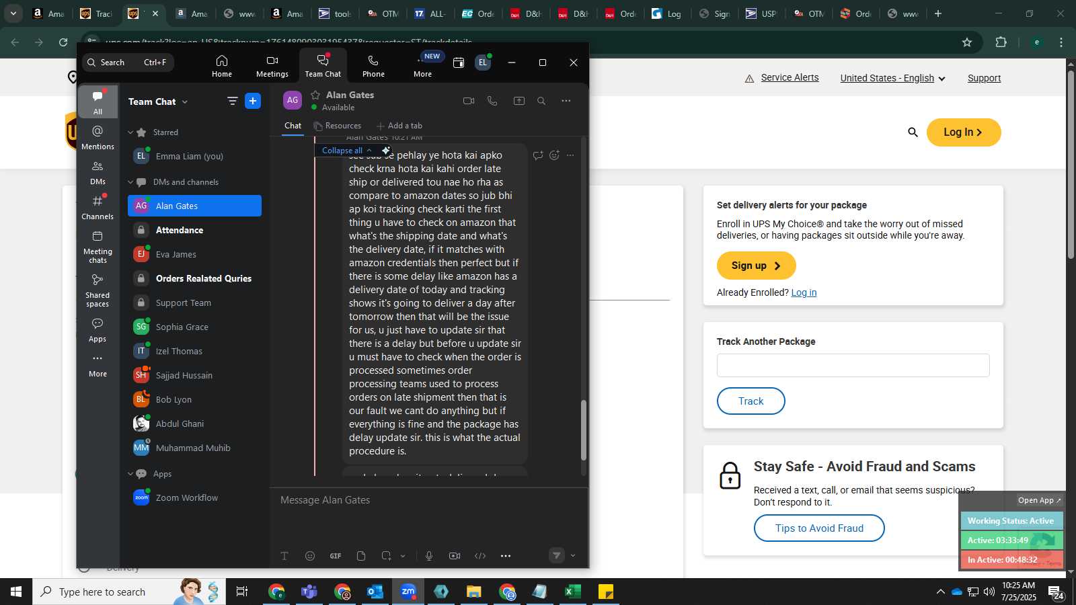Click the share screen icon in chat header

pyautogui.click(x=519, y=101)
